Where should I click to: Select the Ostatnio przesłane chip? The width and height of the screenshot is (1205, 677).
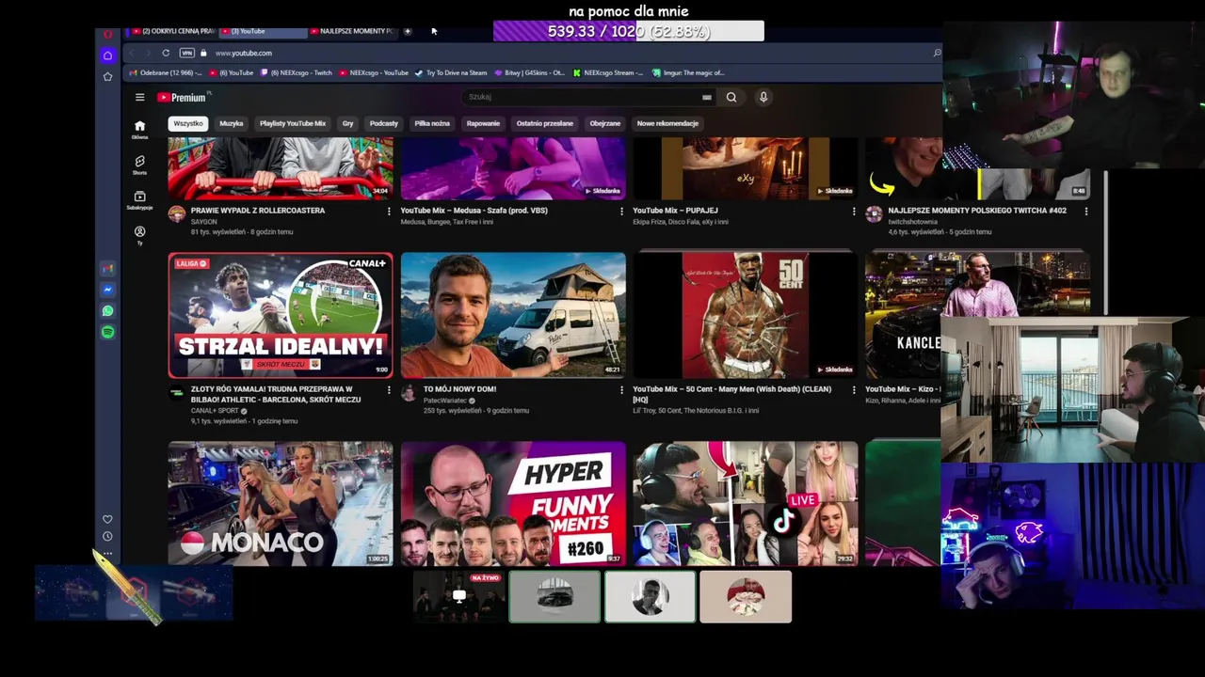(545, 123)
